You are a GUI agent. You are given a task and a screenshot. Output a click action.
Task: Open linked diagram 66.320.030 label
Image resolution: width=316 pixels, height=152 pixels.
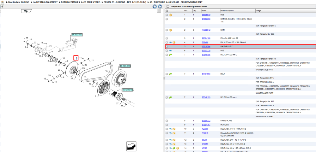[125, 66]
